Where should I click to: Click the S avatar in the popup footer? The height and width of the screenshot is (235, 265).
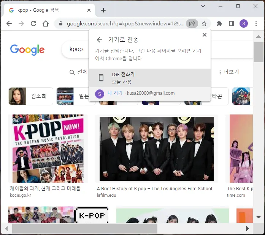[x=100, y=94]
